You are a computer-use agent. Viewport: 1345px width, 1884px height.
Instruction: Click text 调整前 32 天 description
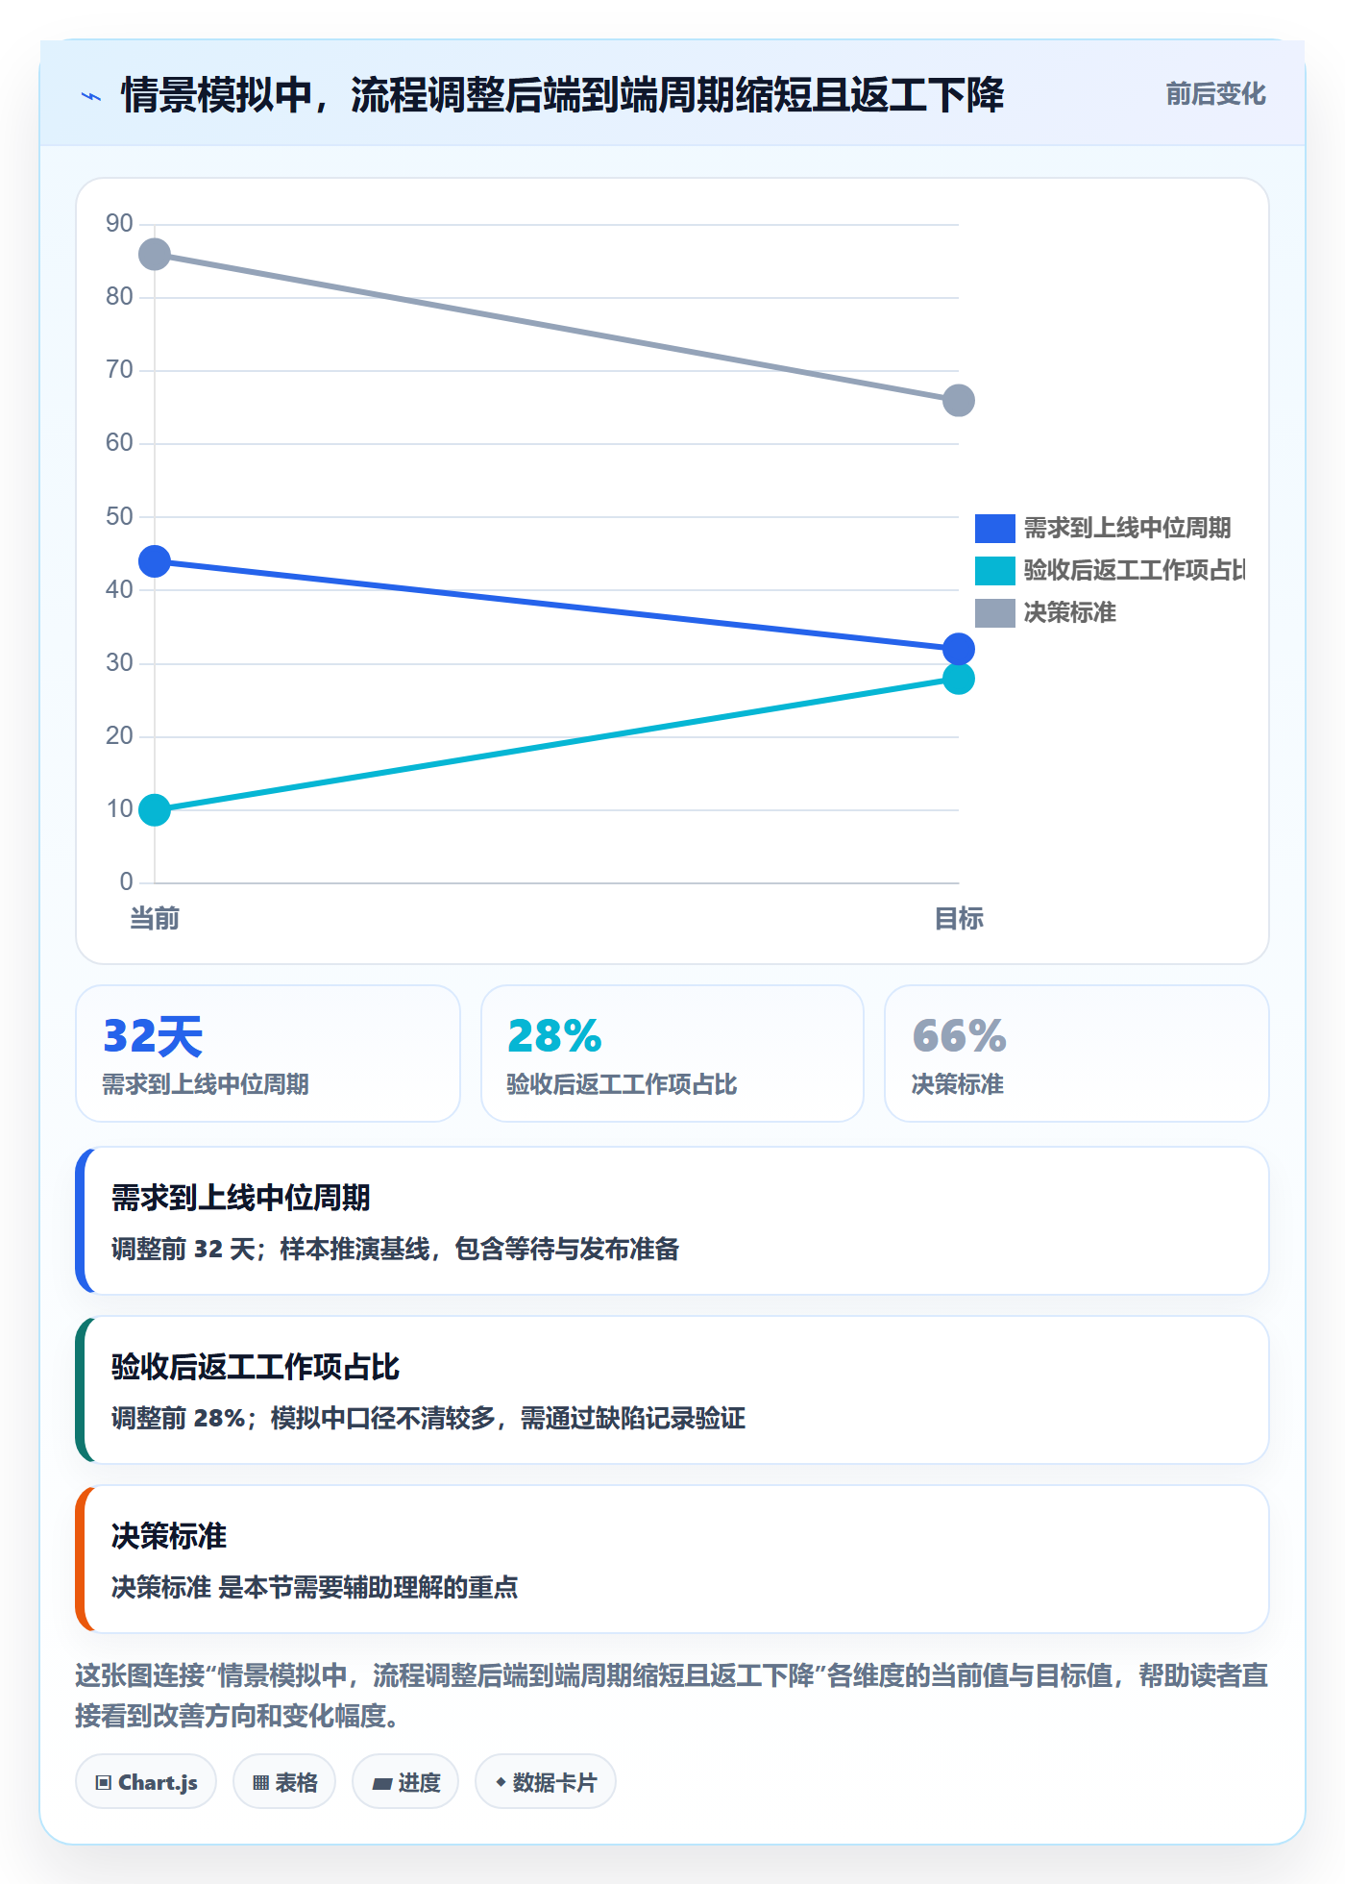pyautogui.click(x=395, y=1249)
